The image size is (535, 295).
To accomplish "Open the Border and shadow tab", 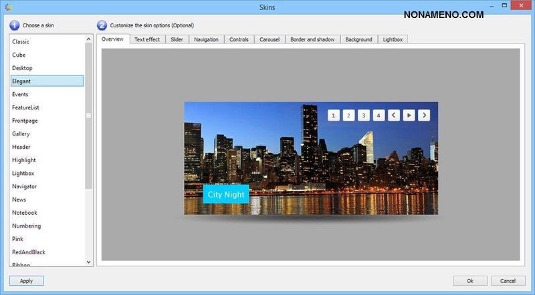I will click(x=312, y=39).
